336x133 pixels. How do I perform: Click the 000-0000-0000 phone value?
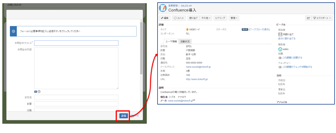click(194, 63)
